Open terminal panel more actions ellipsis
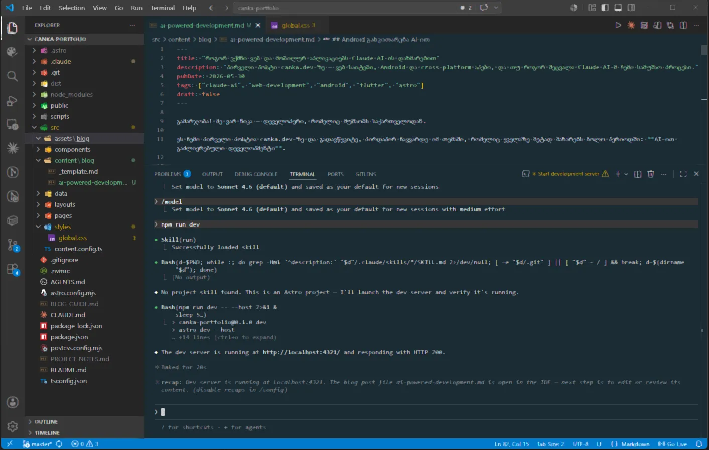This screenshot has height=450, width=709. click(664, 174)
